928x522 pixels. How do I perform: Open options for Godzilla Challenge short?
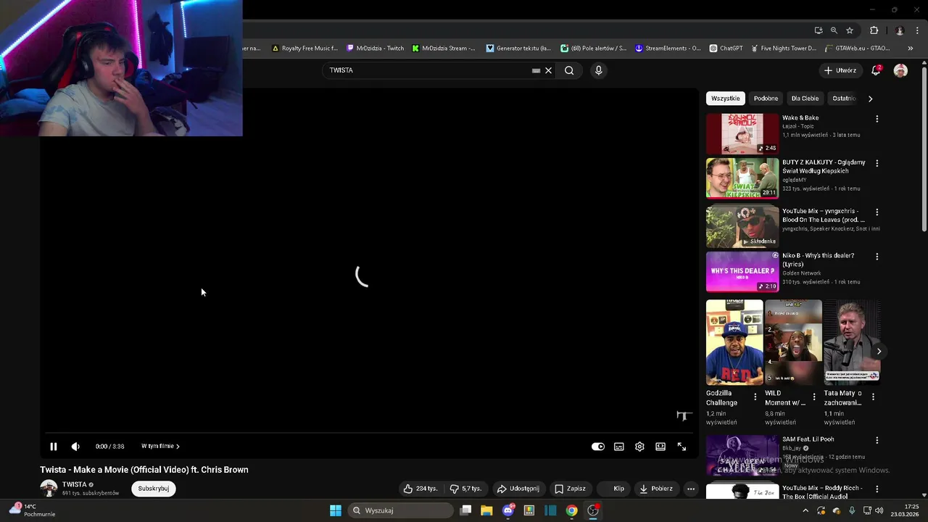pos(755,397)
